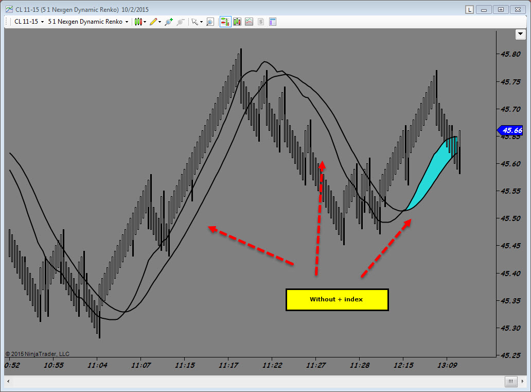
Task: Click the toolbar drag grip handle
Action: point(6,22)
